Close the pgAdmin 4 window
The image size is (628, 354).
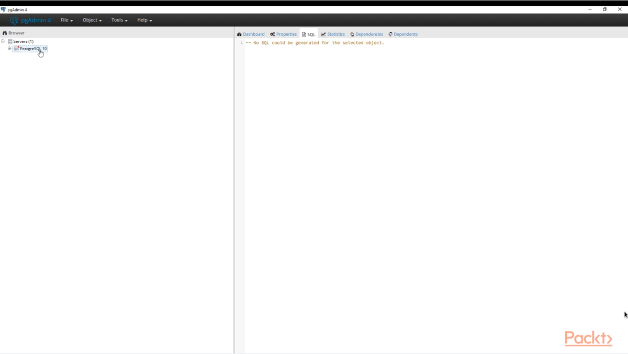pyautogui.click(x=620, y=9)
